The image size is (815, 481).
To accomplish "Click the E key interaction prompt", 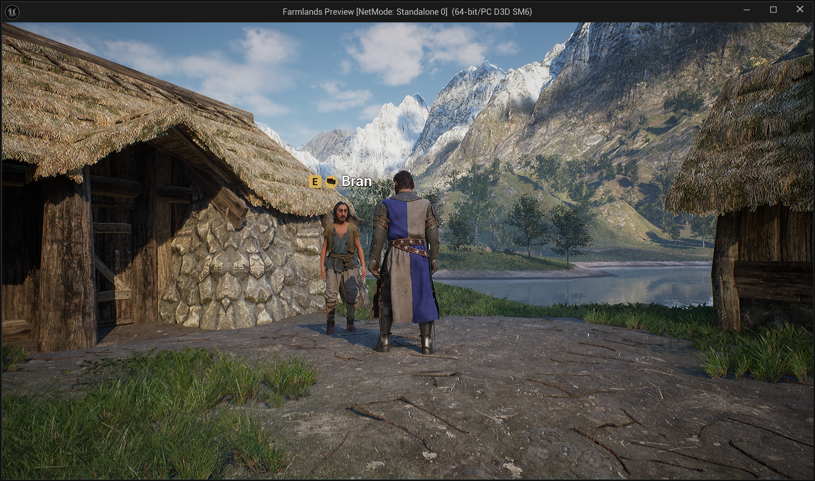I will coord(315,182).
